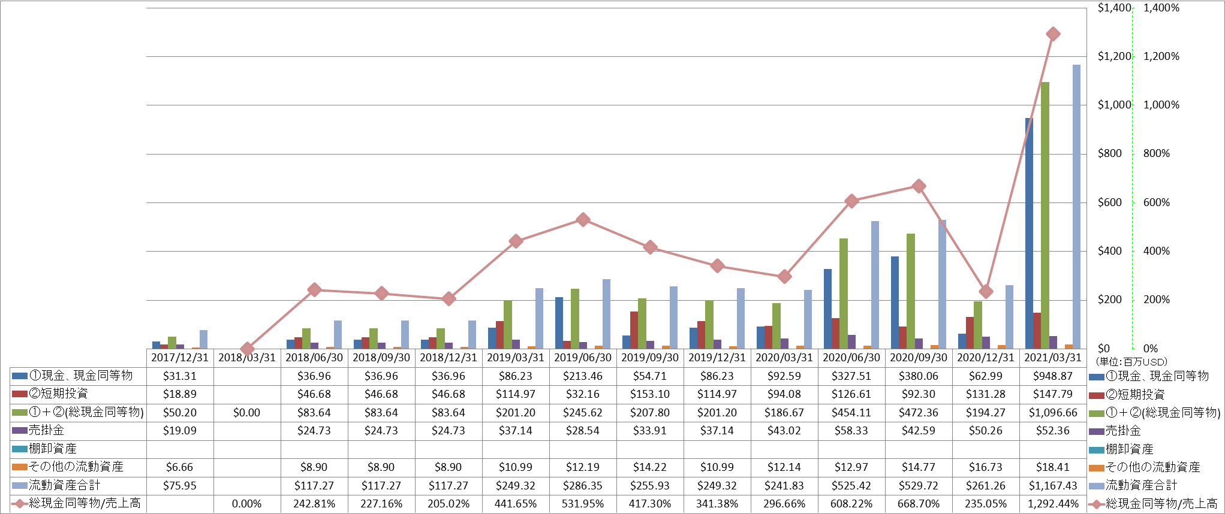Select the line diamond marker above 2020/09/30

click(x=919, y=186)
